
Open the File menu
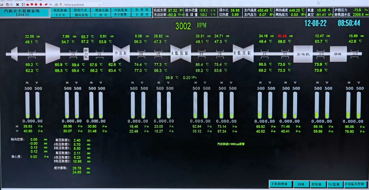pyautogui.click(x=3, y=1)
